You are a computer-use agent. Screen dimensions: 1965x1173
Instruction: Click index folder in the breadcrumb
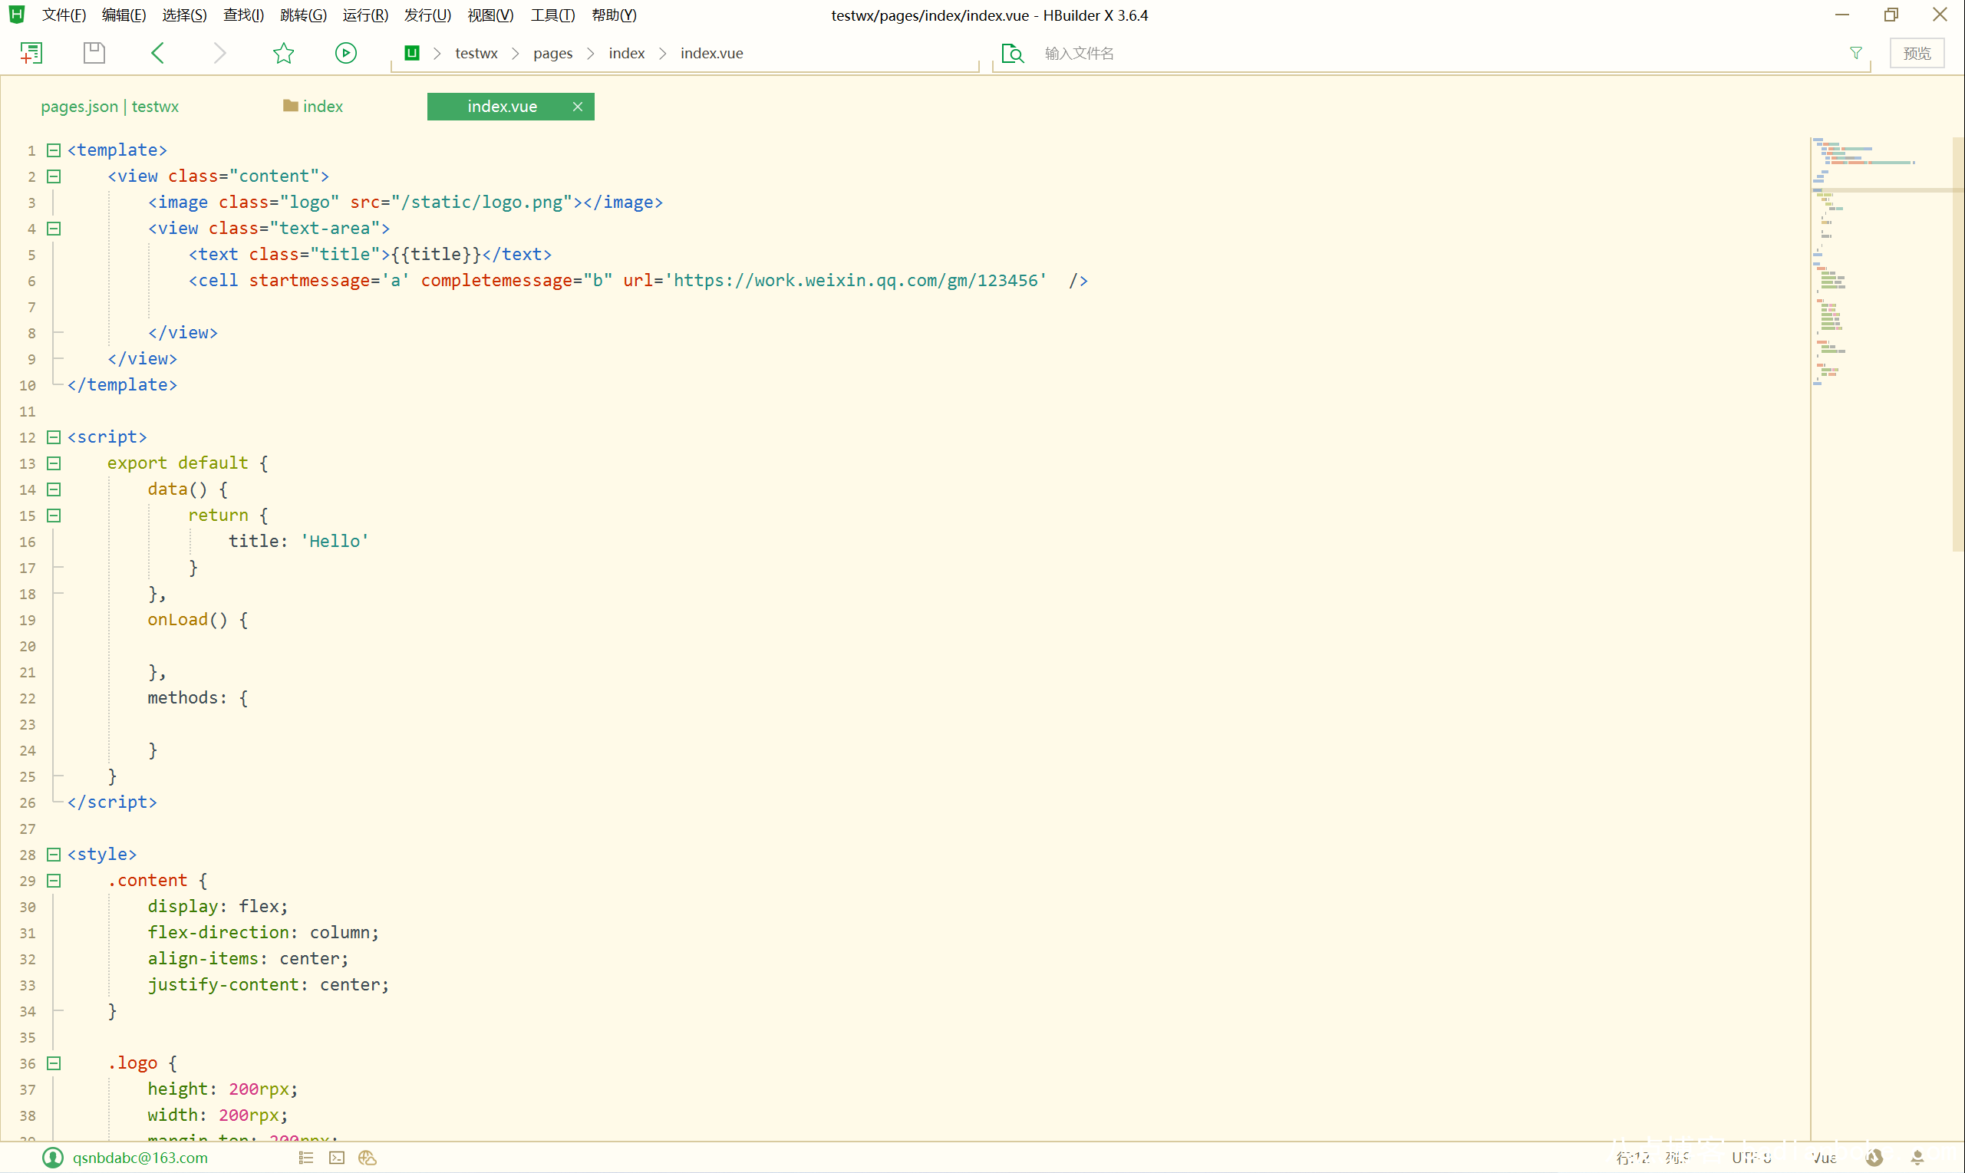pyautogui.click(x=627, y=53)
